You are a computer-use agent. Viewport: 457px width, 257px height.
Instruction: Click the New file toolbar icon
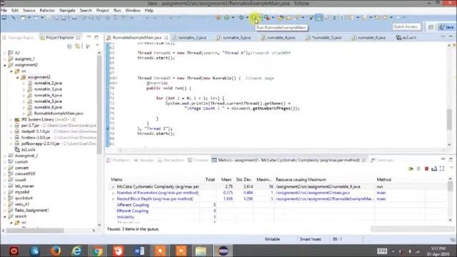pos(23,18)
